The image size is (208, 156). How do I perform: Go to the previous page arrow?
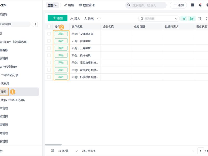pos(193,151)
